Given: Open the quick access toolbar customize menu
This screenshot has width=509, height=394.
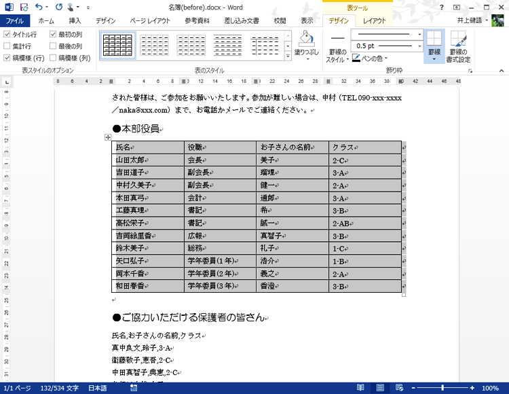Looking at the screenshot, I should coord(88,7).
